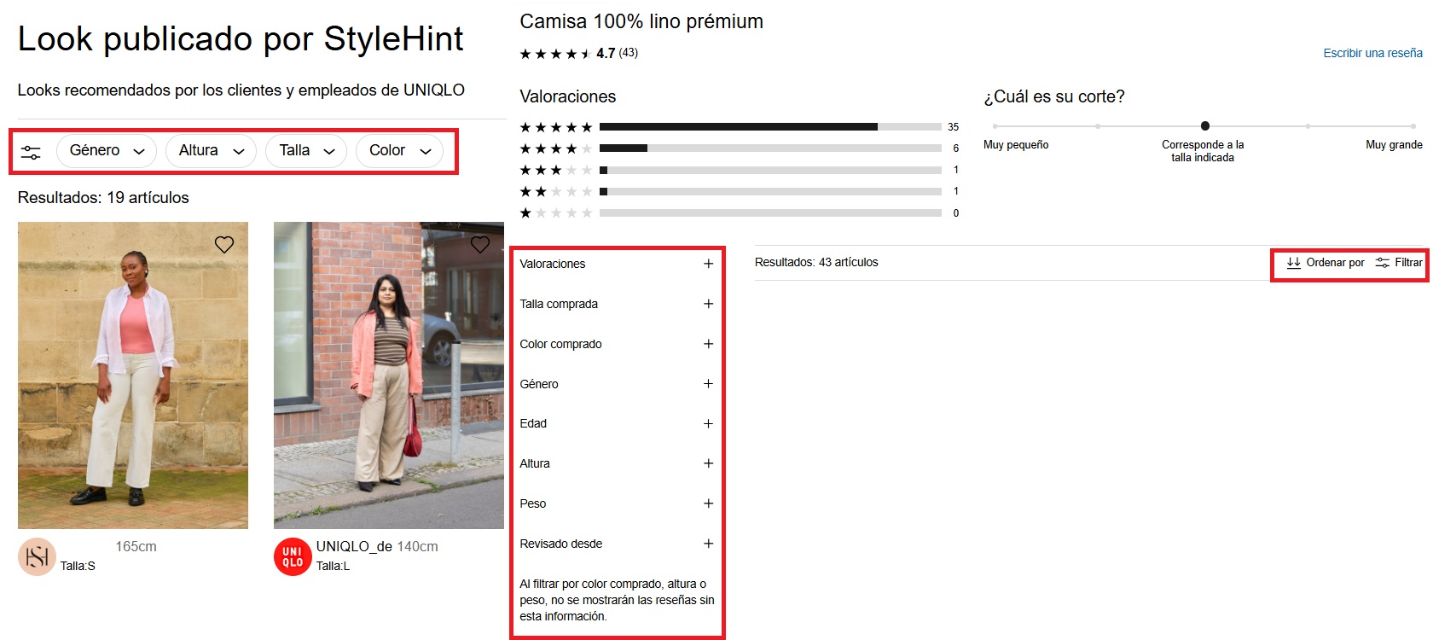Click 'Resultados: 43 artículos' text
Viewport: 1433px width, 640px height.
(x=816, y=263)
